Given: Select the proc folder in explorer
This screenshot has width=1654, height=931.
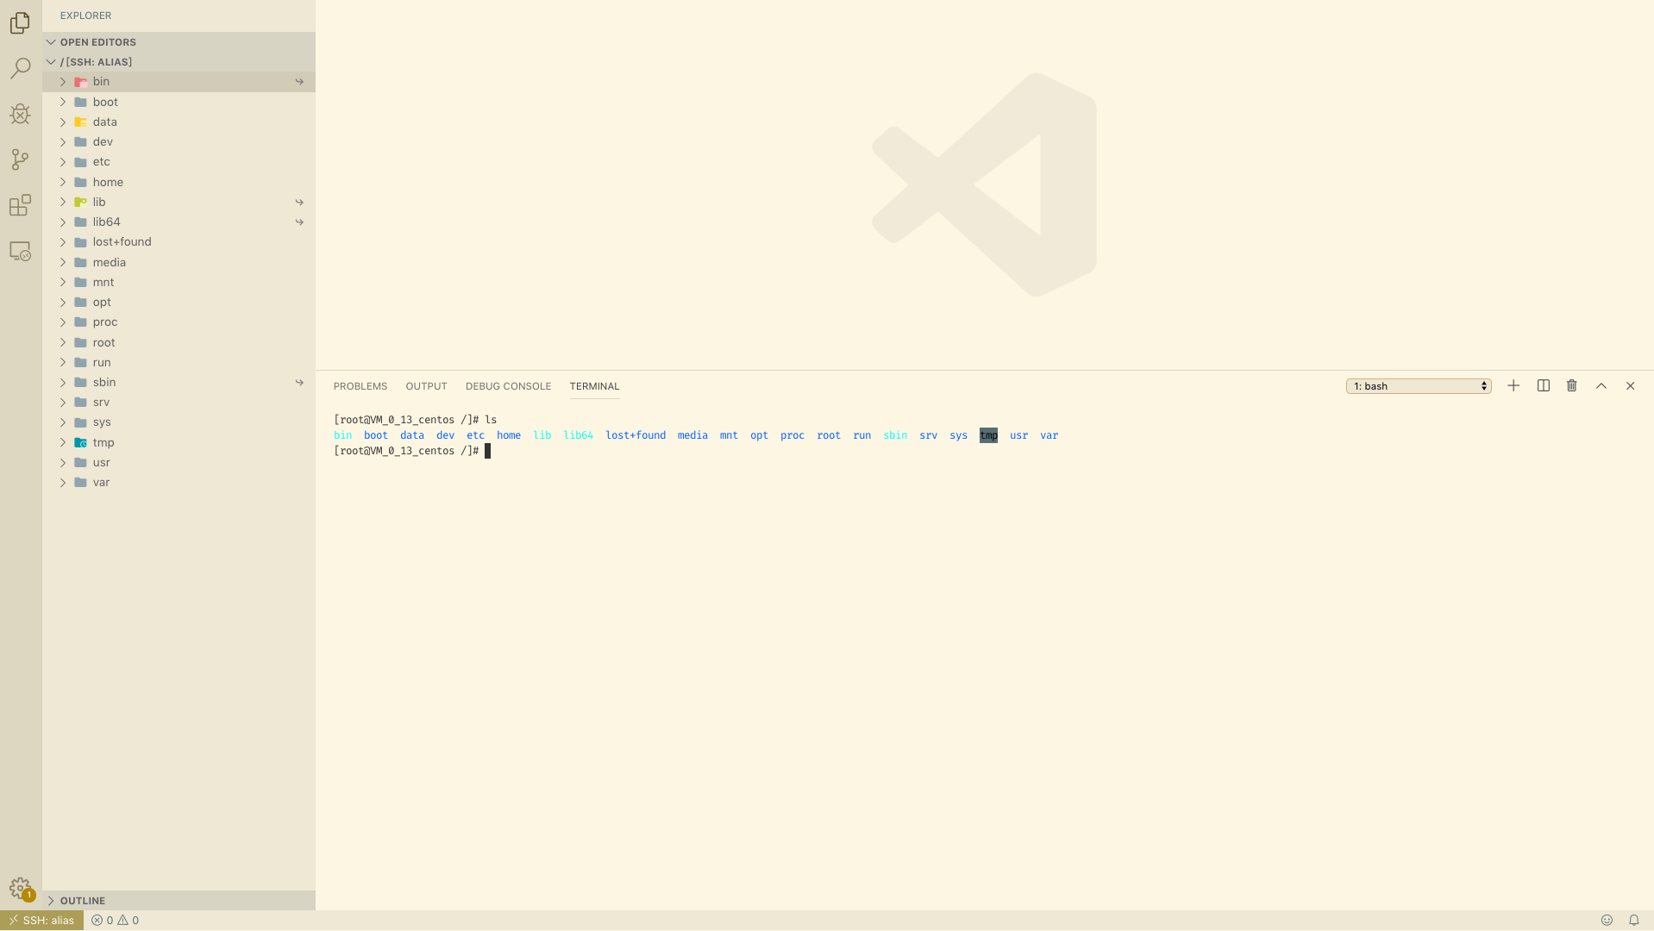Looking at the screenshot, I should (x=179, y=322).
